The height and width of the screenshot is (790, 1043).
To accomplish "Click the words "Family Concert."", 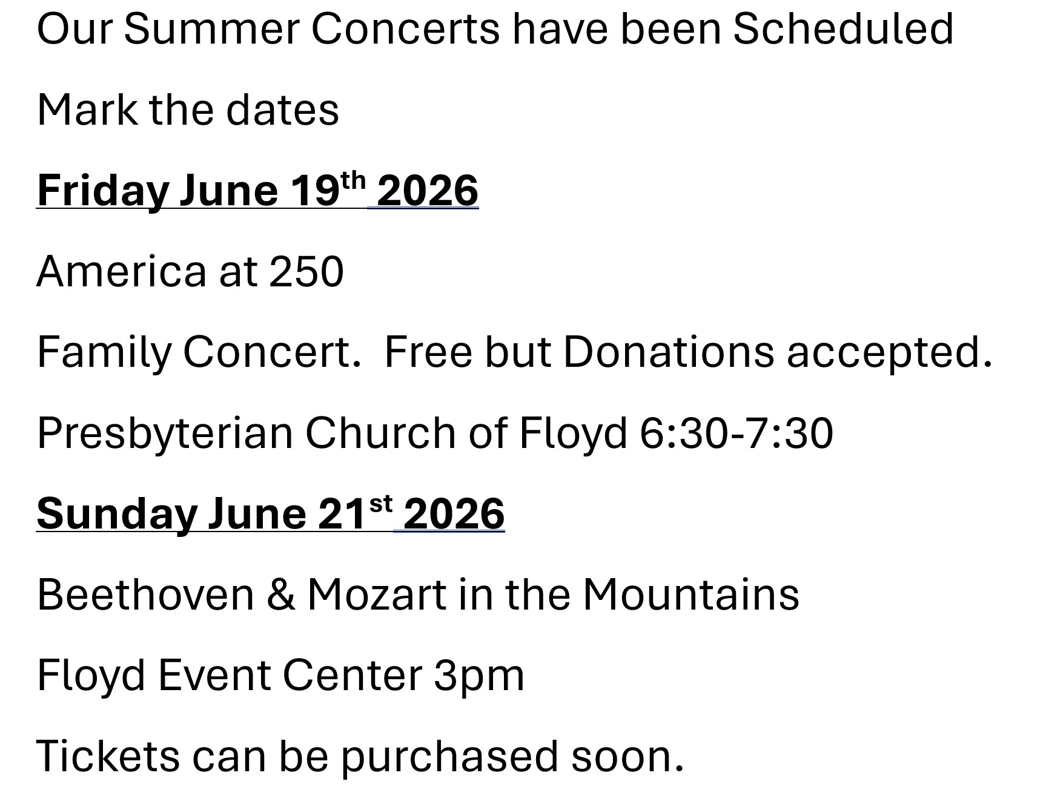I will click(x=199, y=352).
